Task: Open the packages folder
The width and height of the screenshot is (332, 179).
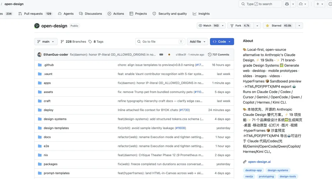Action: (50, 164)
